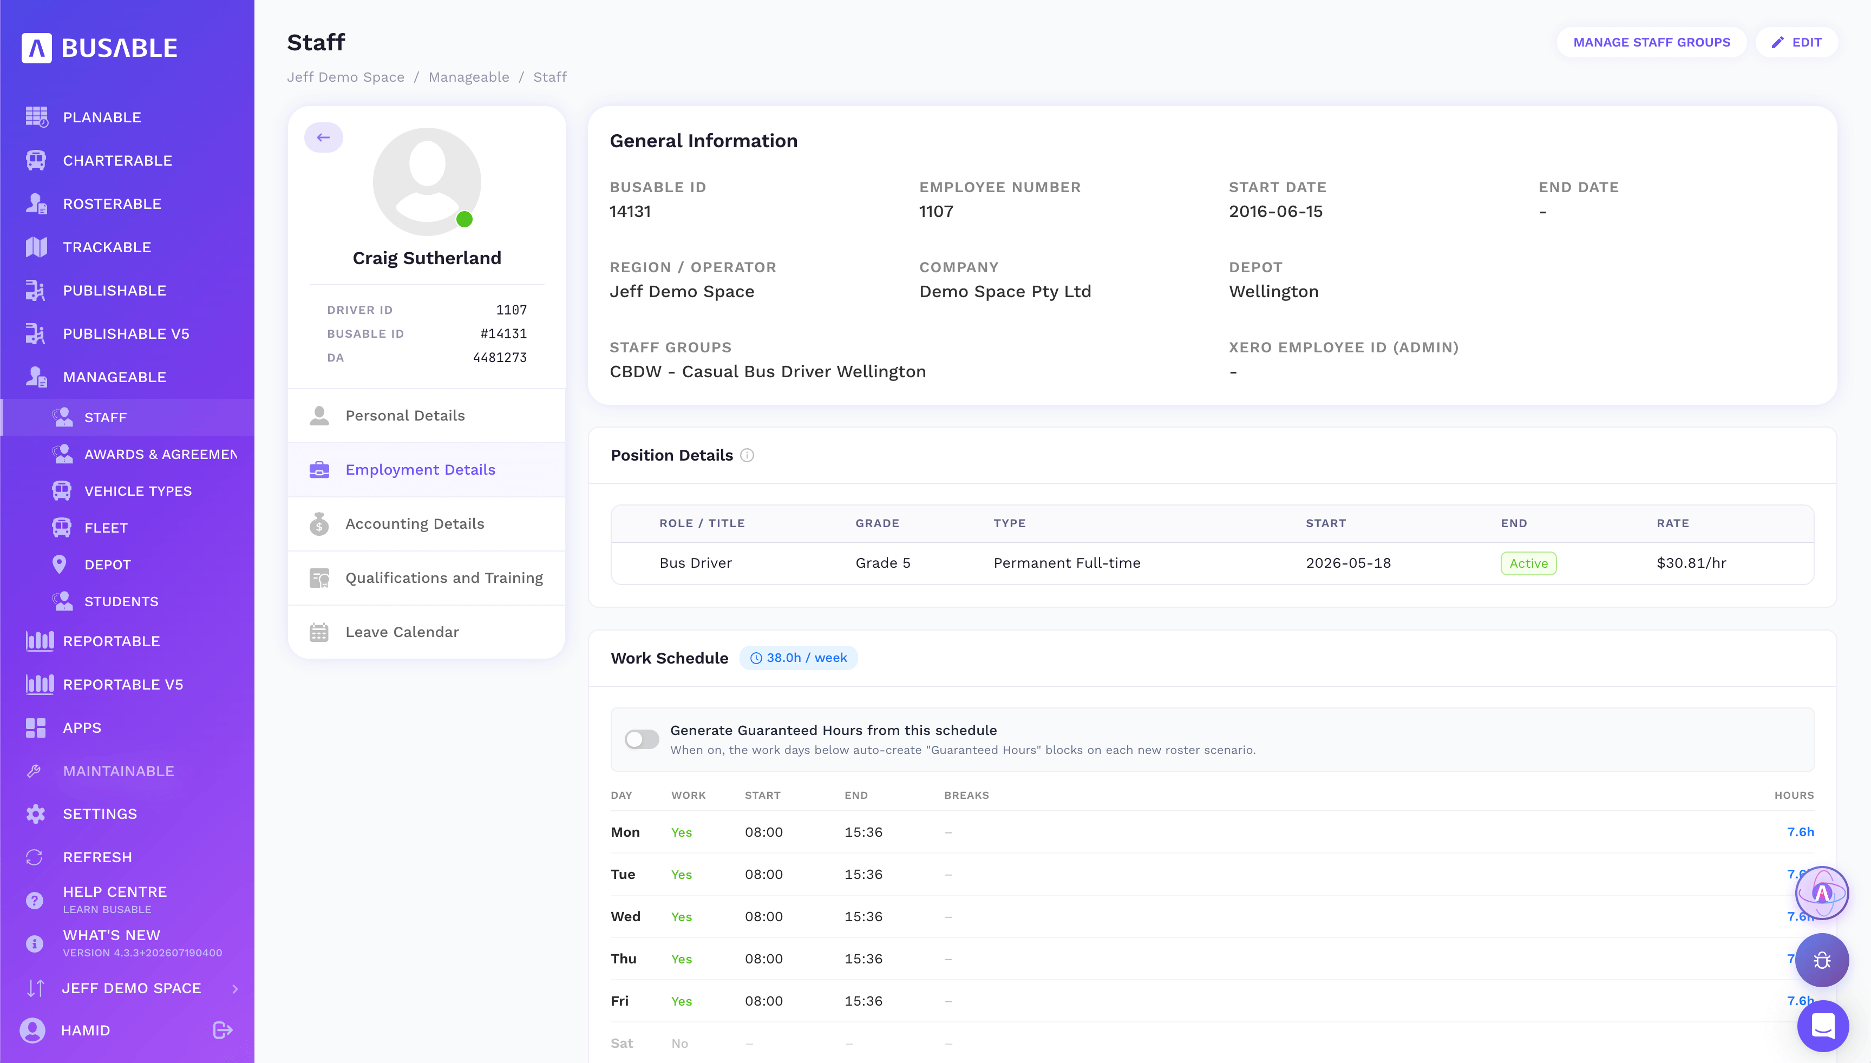Click the Students sidebar icon

63,601
